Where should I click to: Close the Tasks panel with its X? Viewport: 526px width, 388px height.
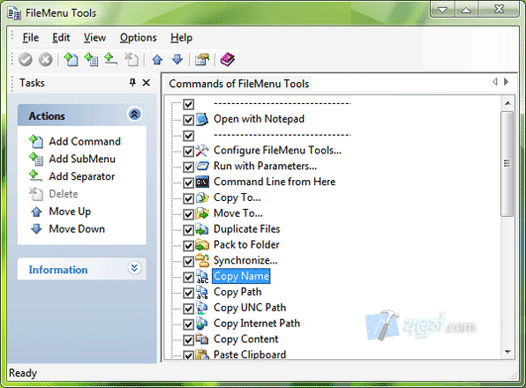coord(147,82)
